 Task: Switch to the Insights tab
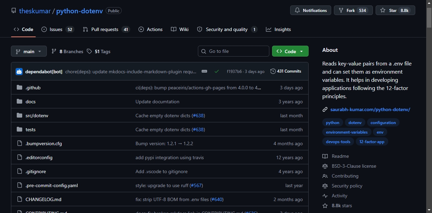279,29
